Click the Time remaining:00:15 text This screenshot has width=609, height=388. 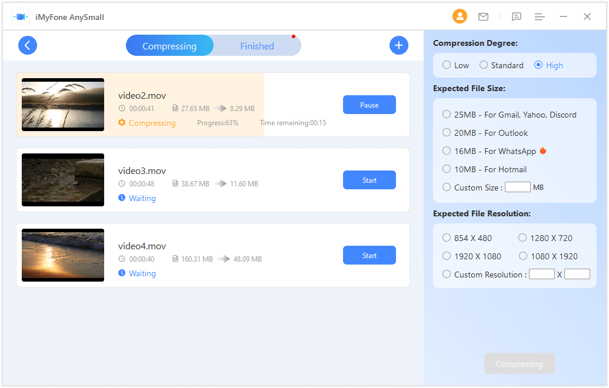coord(293,123)
